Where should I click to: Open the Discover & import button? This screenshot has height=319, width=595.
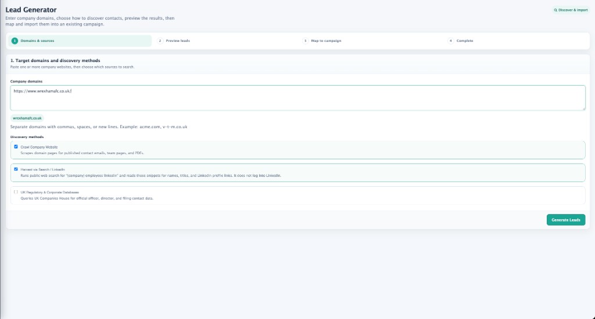(571, 10)
